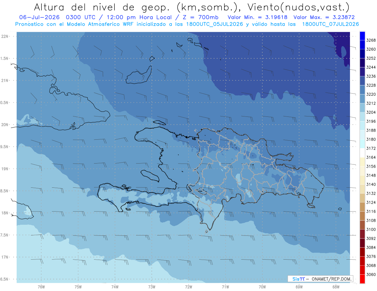The height and width of the screenshot is (291, 377).
Task: Click the '69W' longitude label
Action: pos(299,287)
